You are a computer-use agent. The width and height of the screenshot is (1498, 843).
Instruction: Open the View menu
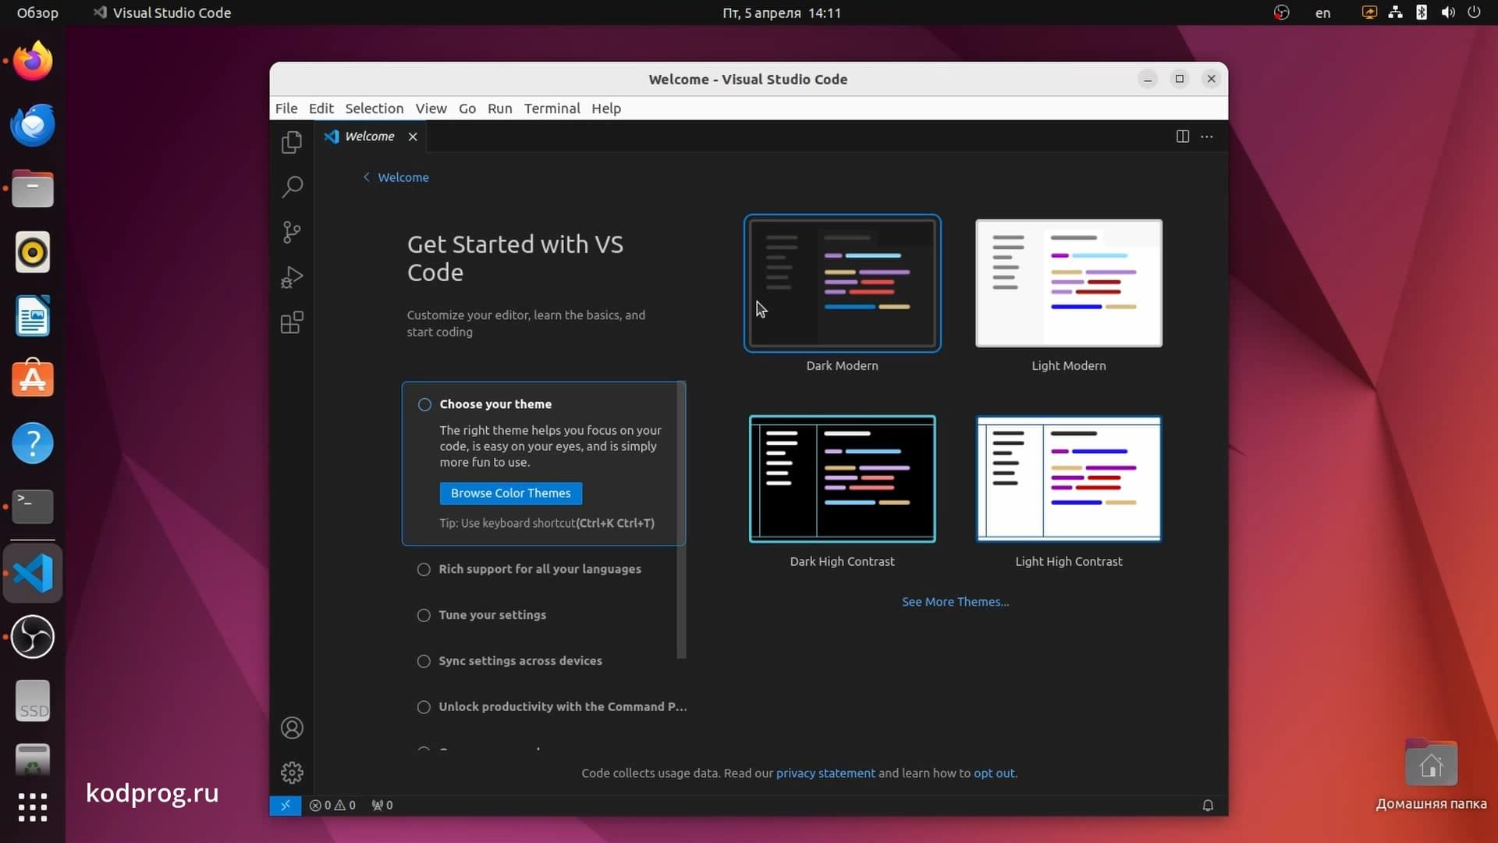[431, 108]
